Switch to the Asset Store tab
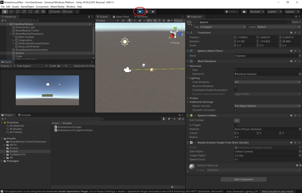 [121, 17]
